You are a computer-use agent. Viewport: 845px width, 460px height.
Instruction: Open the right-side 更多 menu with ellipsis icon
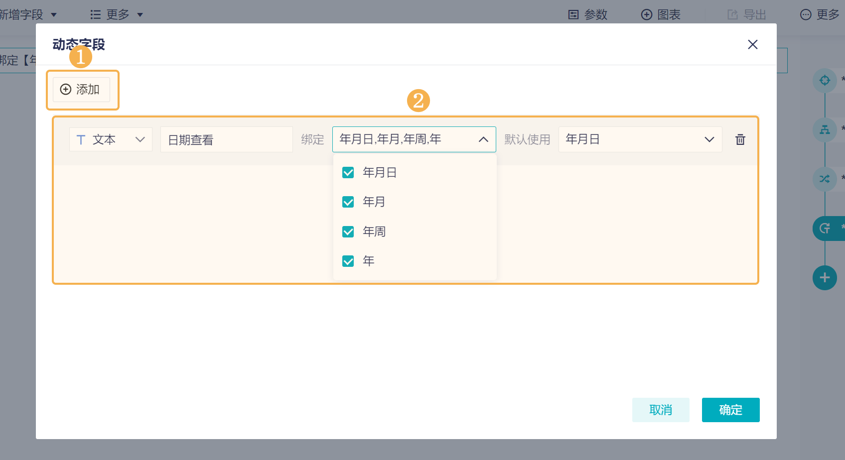[820, 15]
